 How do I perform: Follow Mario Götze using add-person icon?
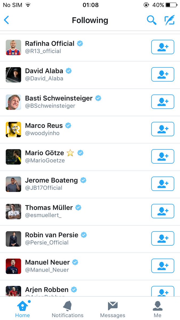point(163,157)
